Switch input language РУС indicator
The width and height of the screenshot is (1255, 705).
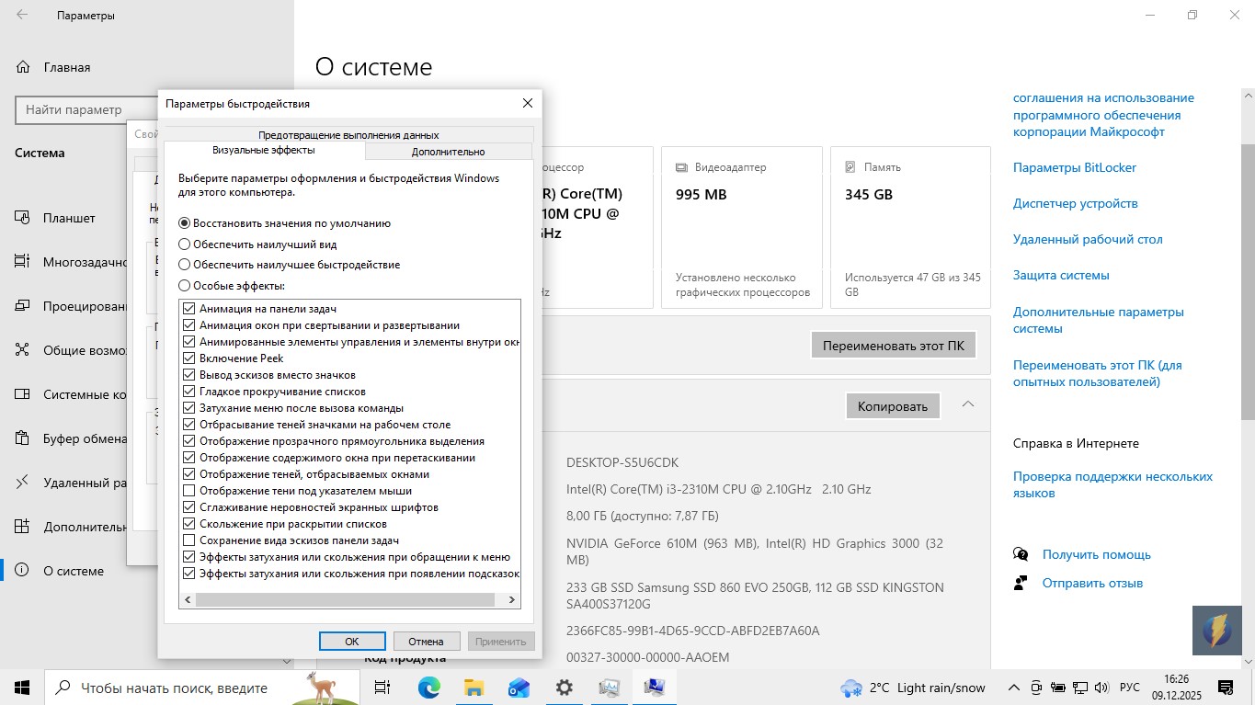tap(1130, 688)
